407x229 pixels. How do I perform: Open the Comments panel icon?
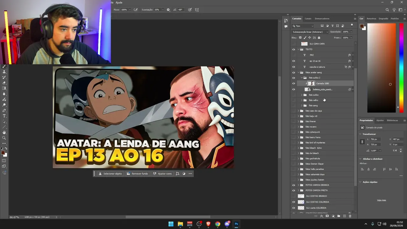[286, 27]
